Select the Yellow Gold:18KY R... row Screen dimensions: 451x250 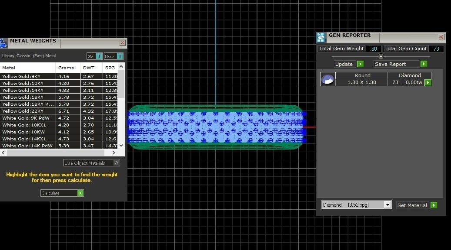click(x=59, y=104)
